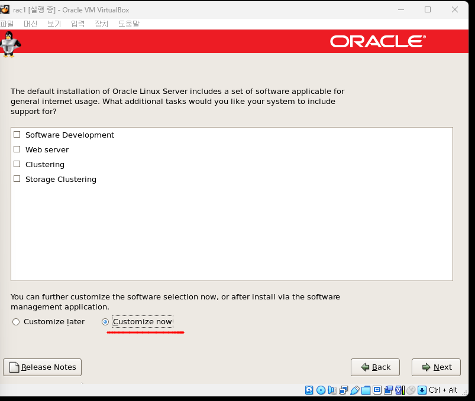Open the 입력 menu
Screen dimensions: 475x401
[77, 24]
